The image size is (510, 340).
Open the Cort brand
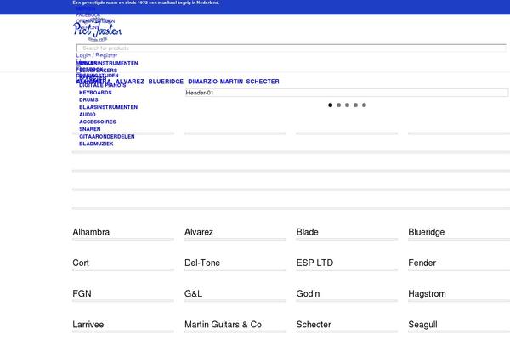[81, 263]
